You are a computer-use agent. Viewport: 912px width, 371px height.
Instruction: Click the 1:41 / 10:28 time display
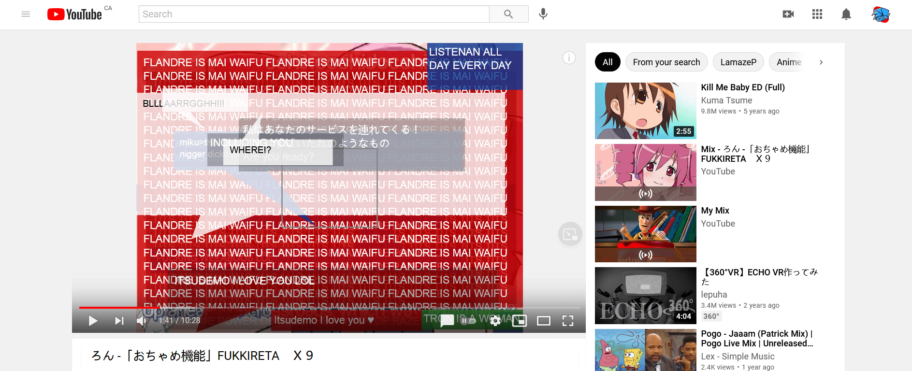(x=179, y=321)
